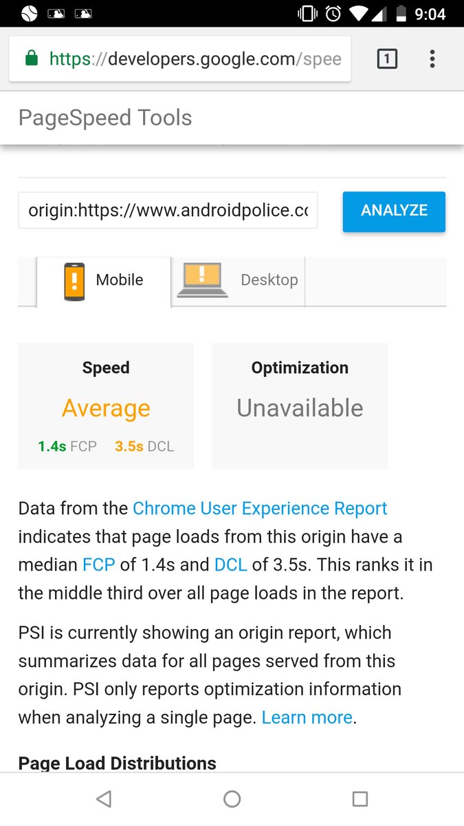Follow the DCL link in the description
This screenshot has height=826, width=464.
click(230, 565)
